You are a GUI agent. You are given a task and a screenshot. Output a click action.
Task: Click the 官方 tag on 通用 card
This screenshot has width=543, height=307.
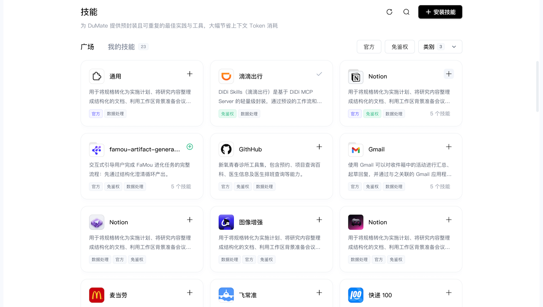pos(96,114)
